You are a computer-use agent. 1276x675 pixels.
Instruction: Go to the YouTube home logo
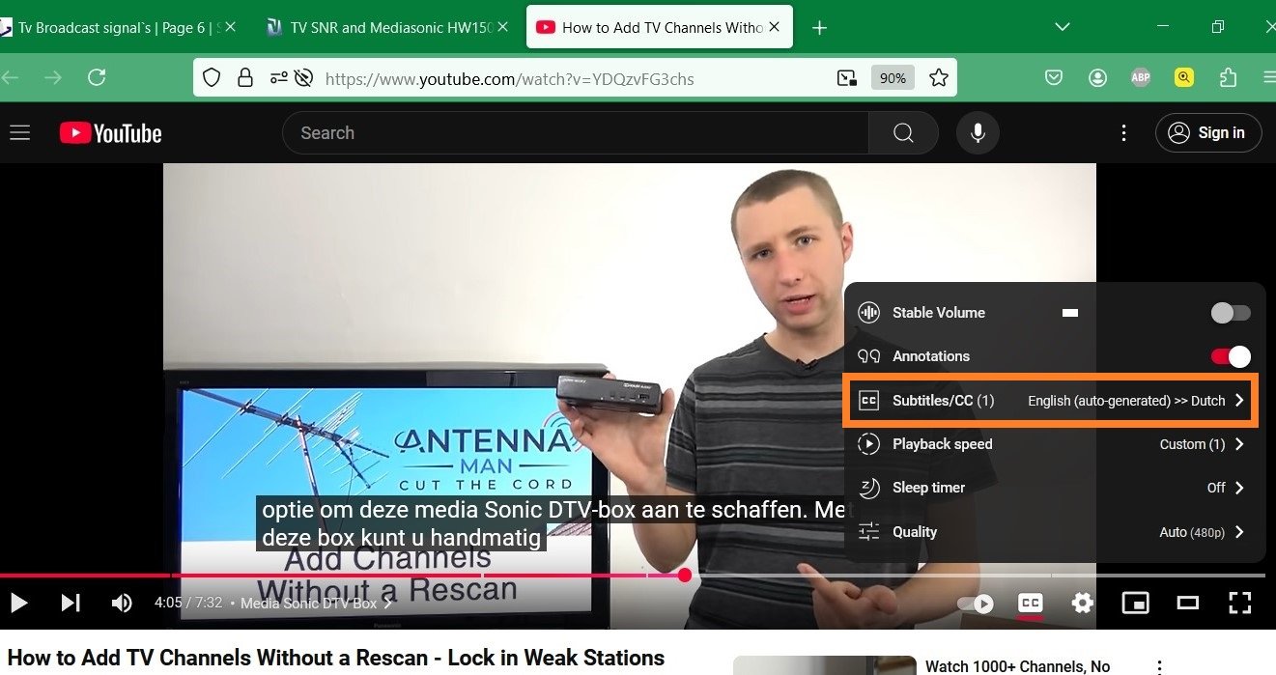(x=110, y=133)
